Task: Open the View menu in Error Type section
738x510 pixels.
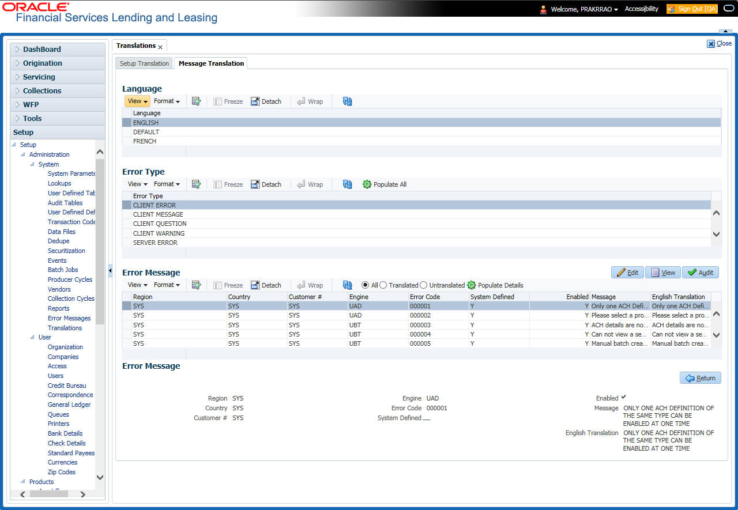Action: click(x=137, y=184)
